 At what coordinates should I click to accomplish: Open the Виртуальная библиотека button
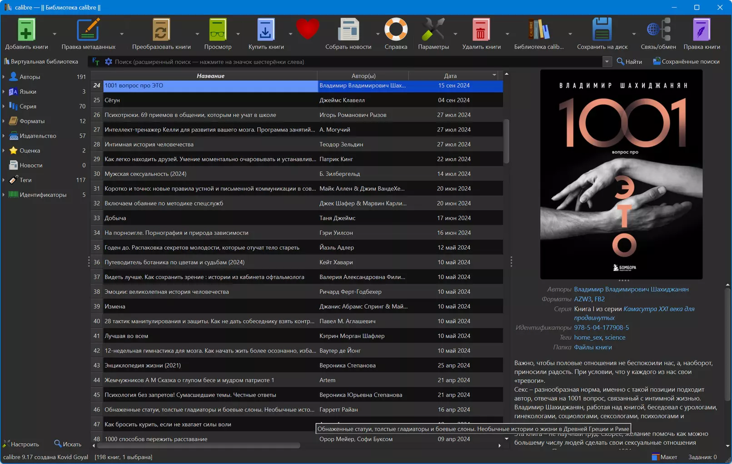(41, 61)
